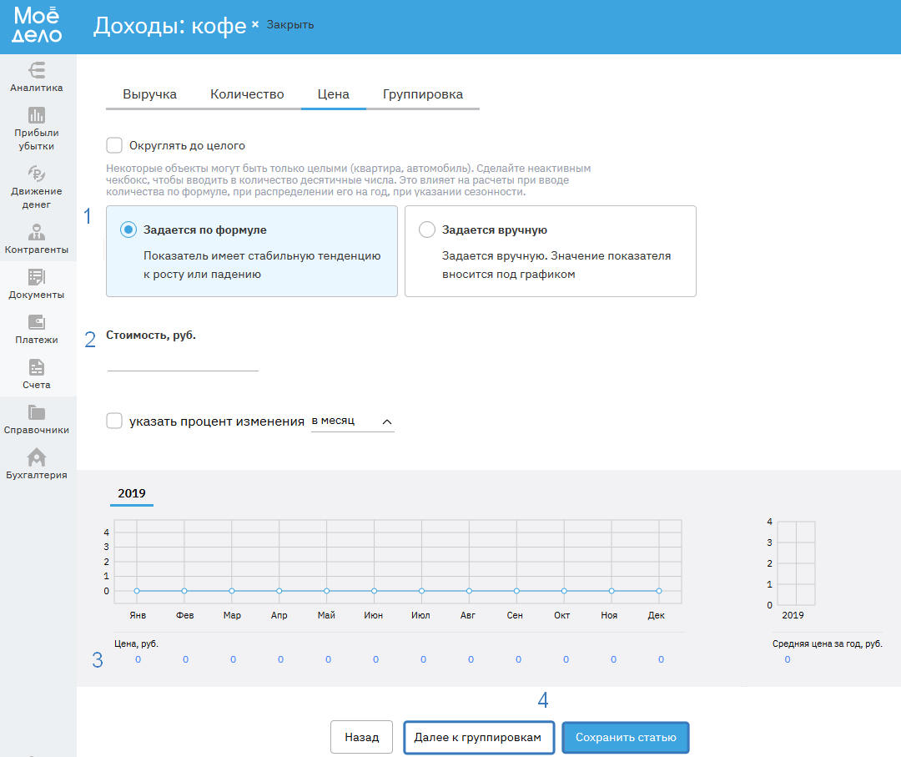The image size is (901, 757).
Task: Click Сохранить статью button
Action: [x=626, y=737]
